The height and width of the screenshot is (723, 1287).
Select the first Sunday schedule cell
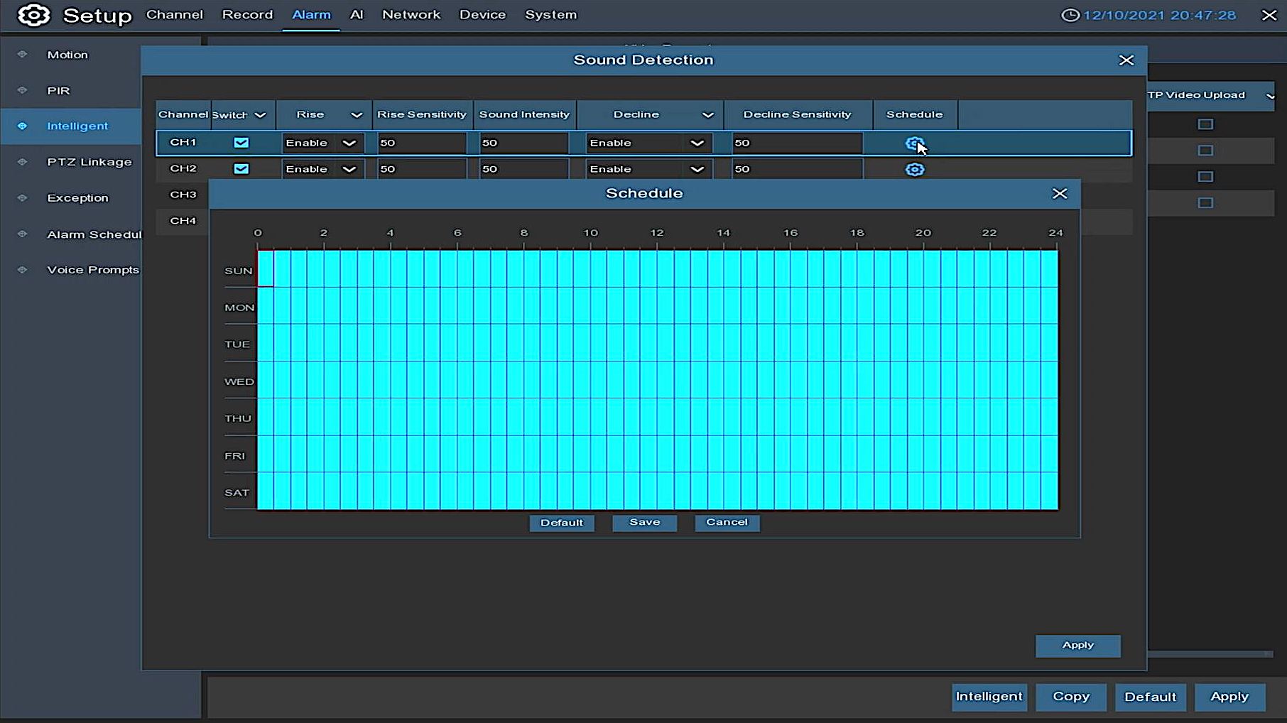(265, 268)
